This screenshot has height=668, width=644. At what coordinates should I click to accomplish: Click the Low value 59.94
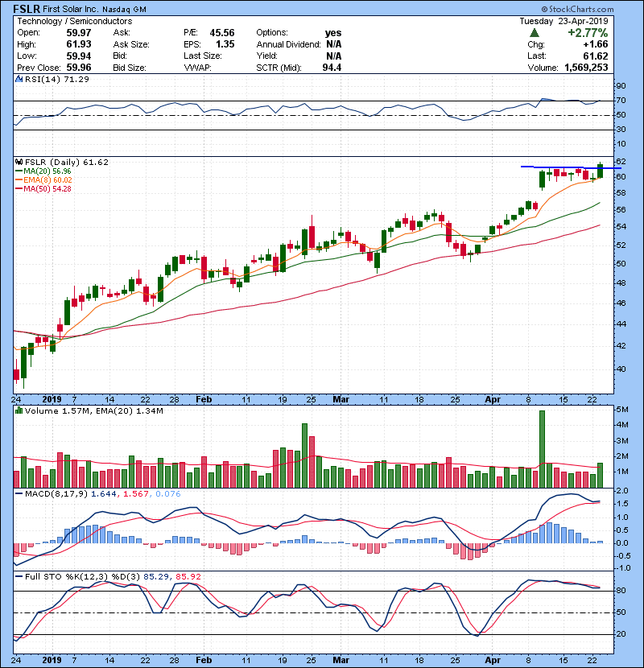[79, 56]
